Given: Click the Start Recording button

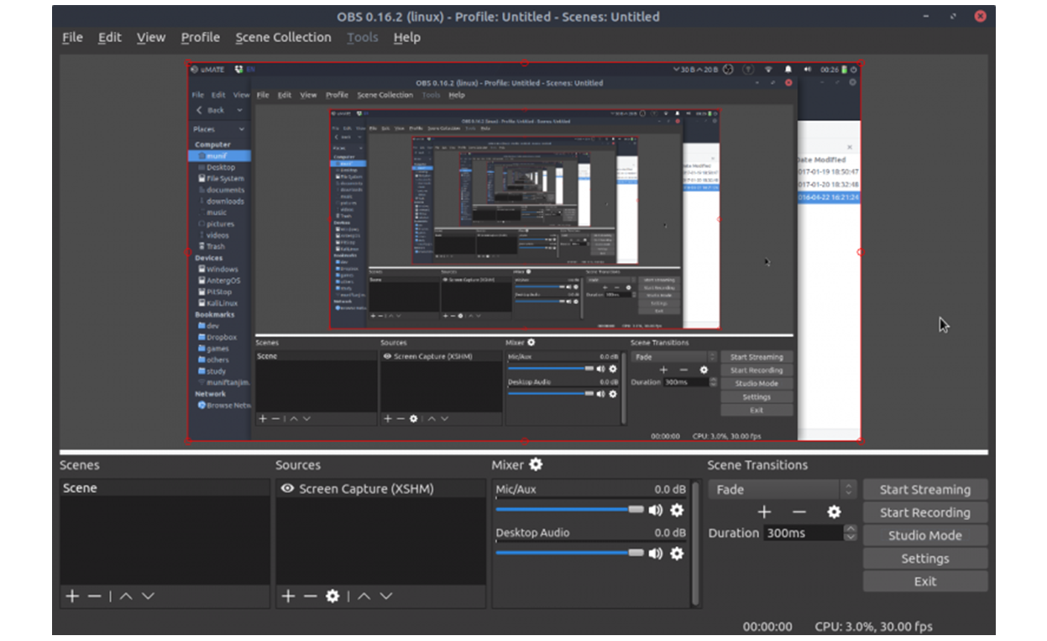Looking at the screenshot, I should point(924,512).
